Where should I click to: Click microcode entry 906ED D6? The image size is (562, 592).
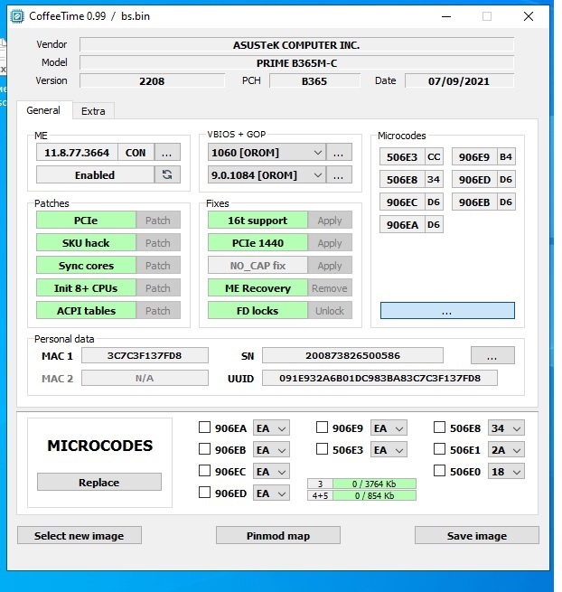pos(483,179)
